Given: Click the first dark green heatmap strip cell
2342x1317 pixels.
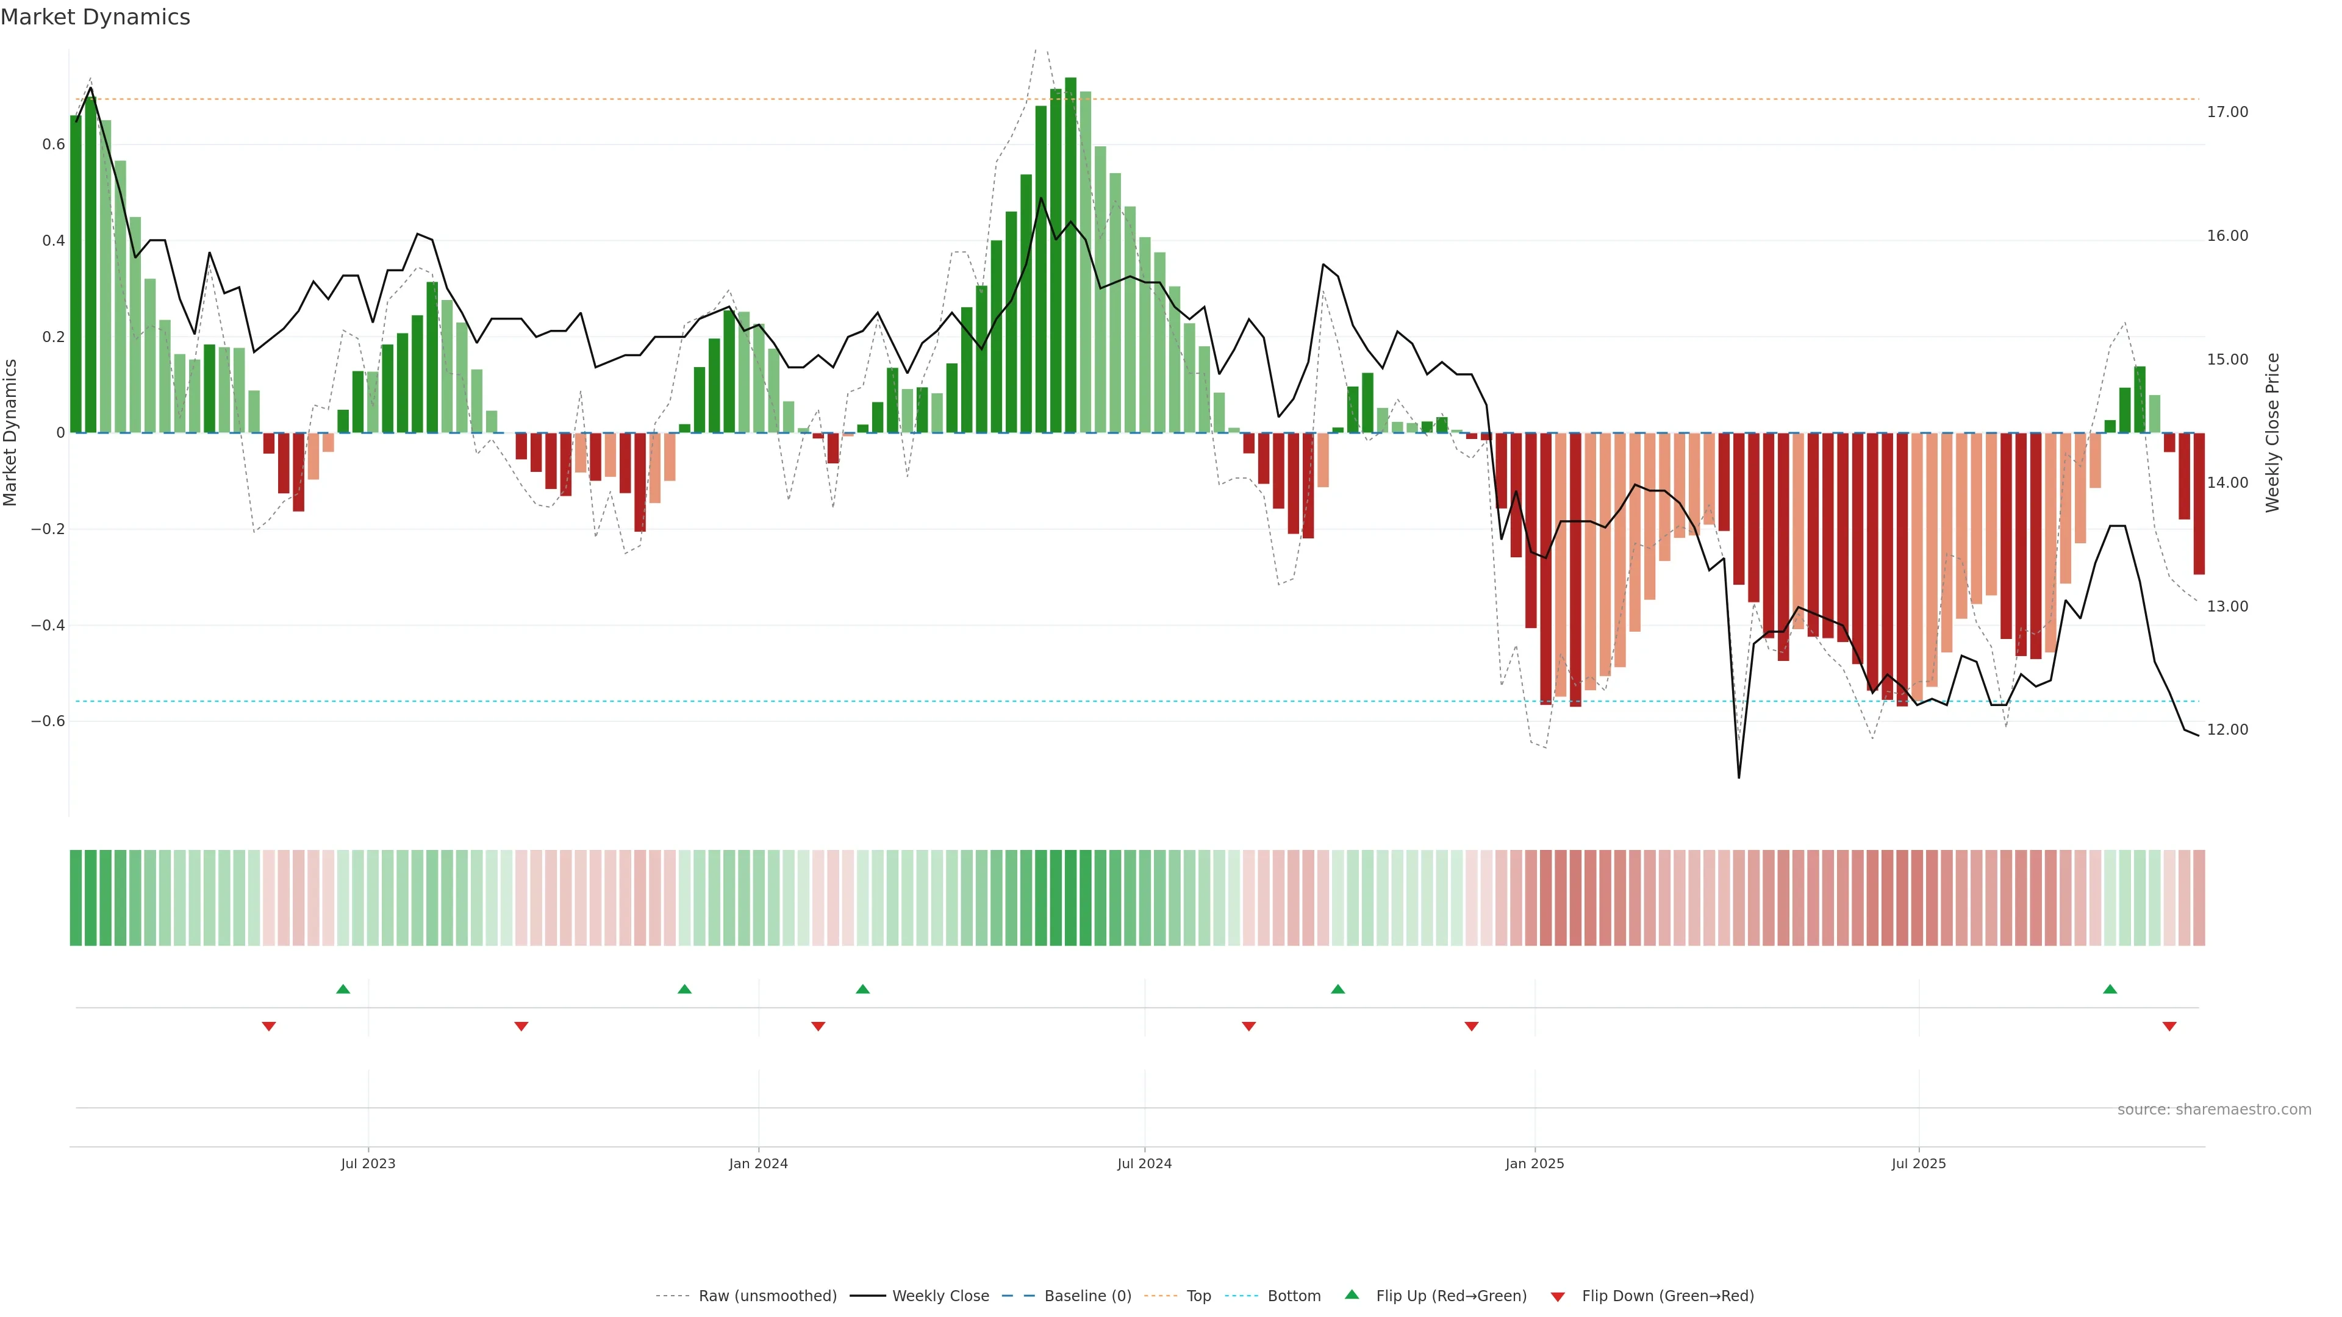Looking at the screenshot, I should (76, 898).
